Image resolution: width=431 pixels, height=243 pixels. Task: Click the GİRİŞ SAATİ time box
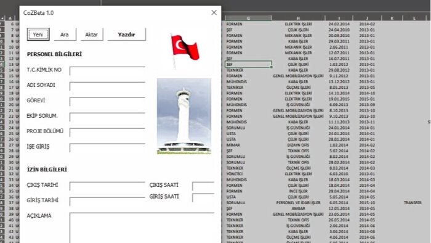(203, 198)
